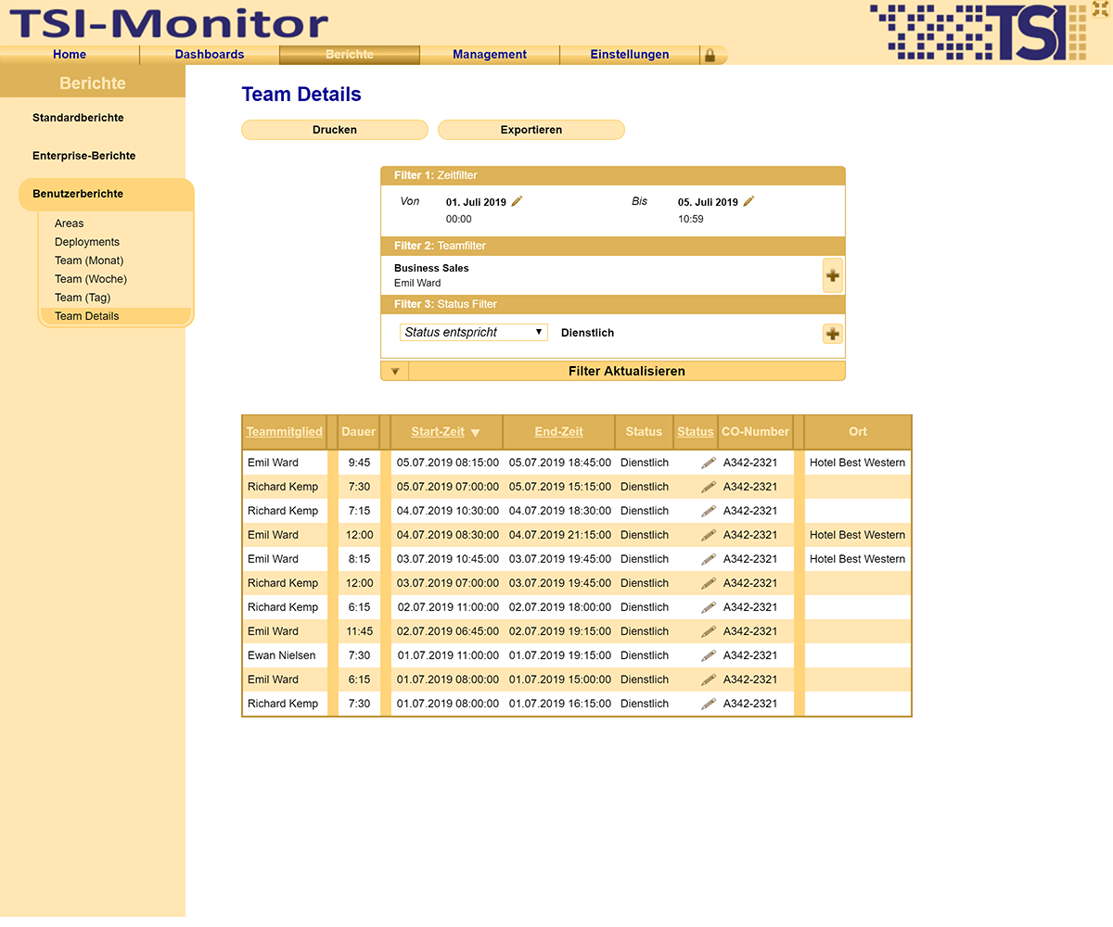The height and width of the screenshot is (927, 1113).
Task: Click the CO-Number column header
Action: pyautogui.click(x=756, y=432)
